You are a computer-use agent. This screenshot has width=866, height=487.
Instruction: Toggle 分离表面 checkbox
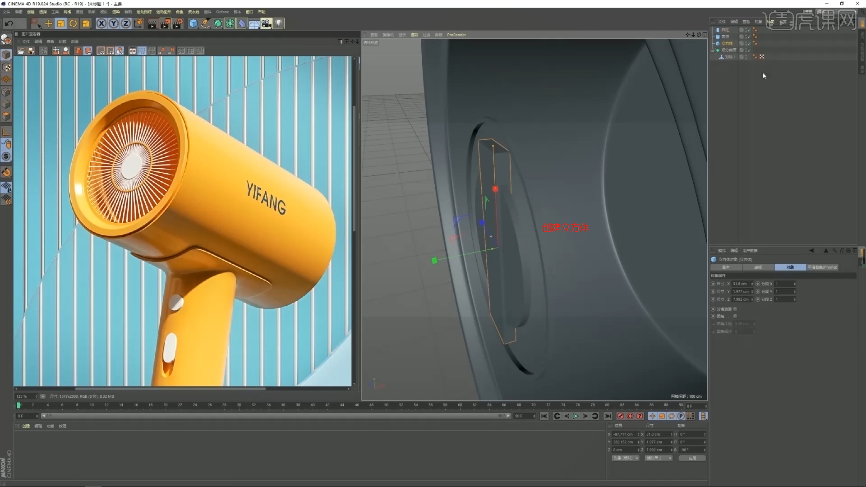735,309
